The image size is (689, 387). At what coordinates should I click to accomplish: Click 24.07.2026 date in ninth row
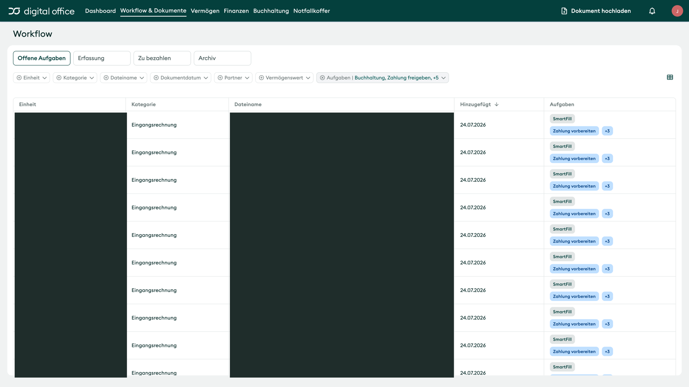473,345
